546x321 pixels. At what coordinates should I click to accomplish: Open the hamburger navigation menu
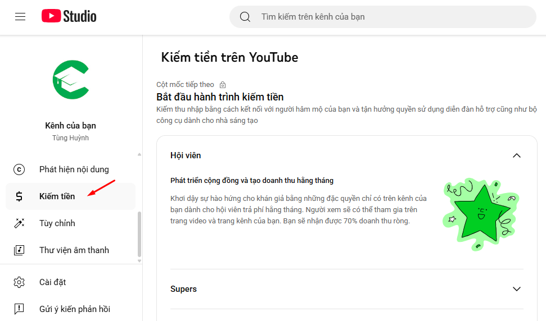(20, 16)
